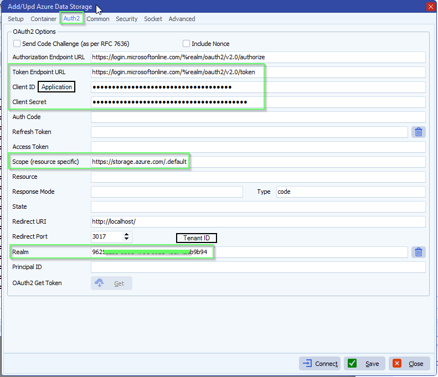Click the Resource input field
Viewport: 438px width, 377px height.
pyautogui.click(x=258, y=177)
